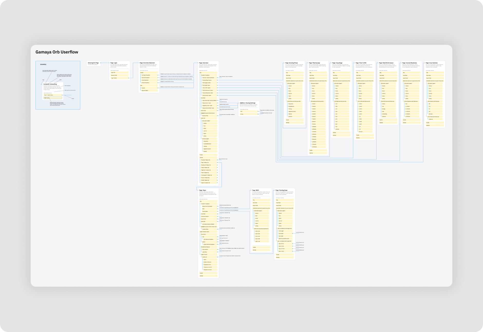Select the "NDVI (with proportional distribution)" note
Screen dimensions: 483x332
click(261, 229)
